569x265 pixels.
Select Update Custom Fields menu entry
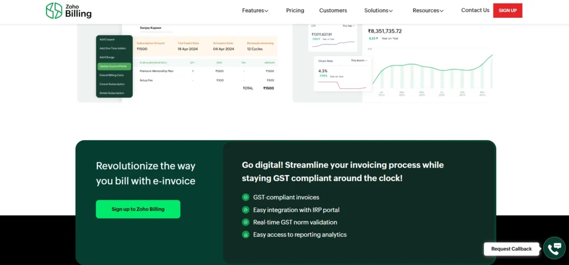(113, 66)
